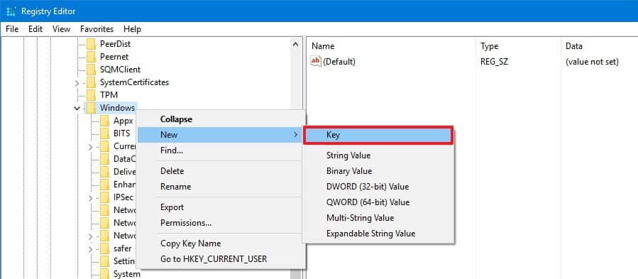Choose Delete in the context menu
This screenshot has width=638, height=279.
tap(221, 171)
